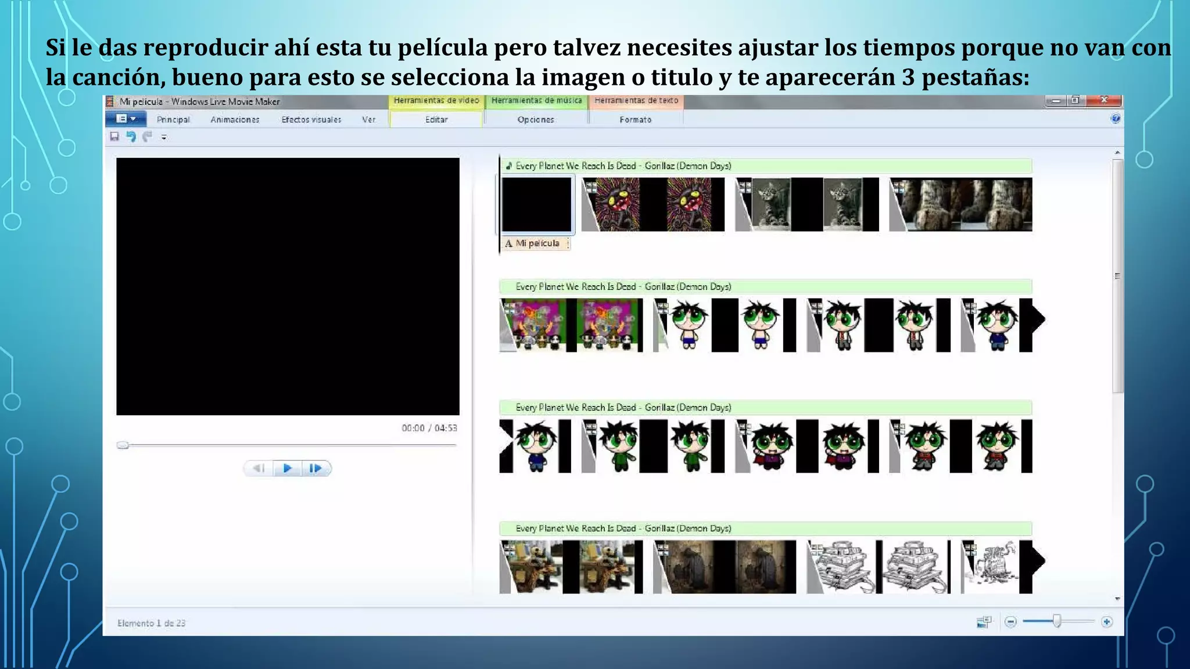Click the Herramientas de vídeo contextual header
Image resolution: width=1190 pixels, height=669 pixels.
click(x=436, y=101)
